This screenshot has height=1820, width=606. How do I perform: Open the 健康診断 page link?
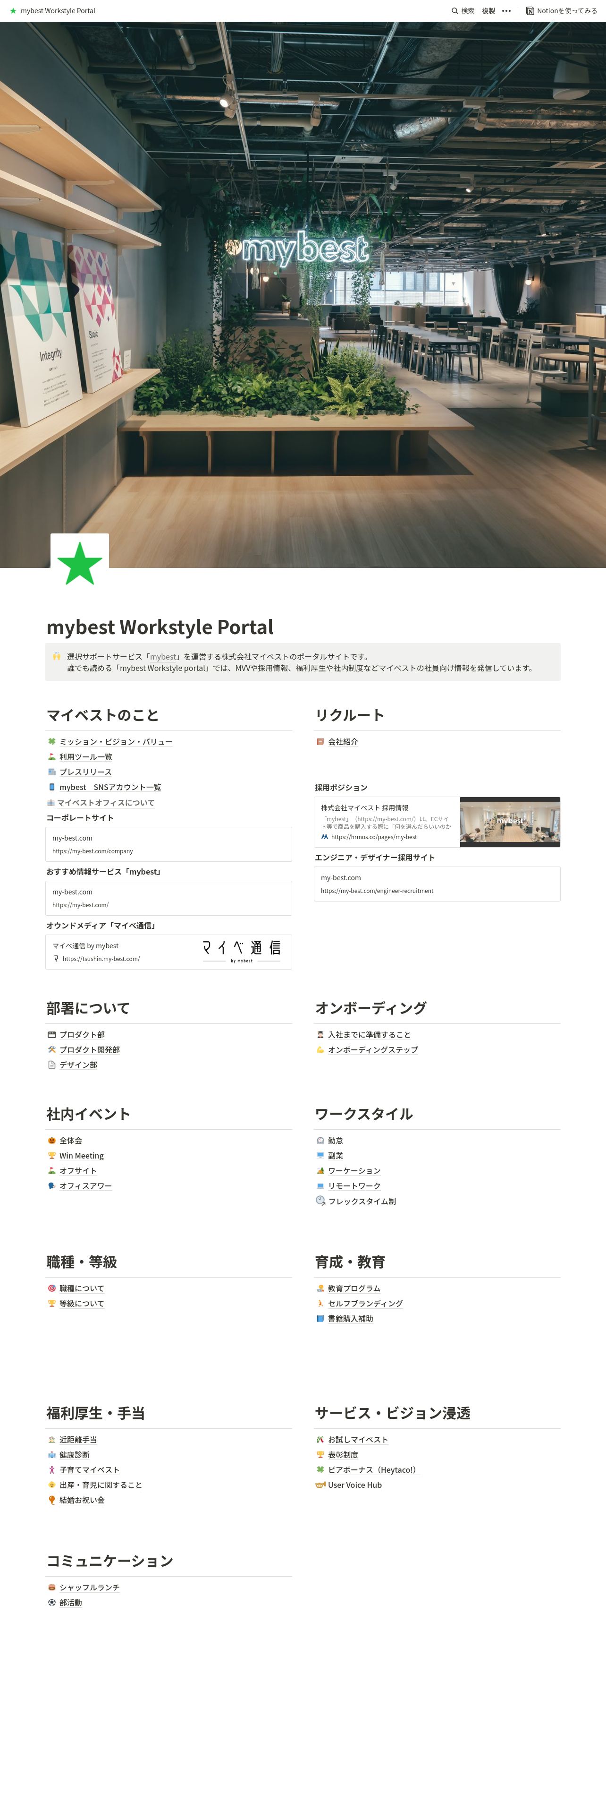point(74,1455)
